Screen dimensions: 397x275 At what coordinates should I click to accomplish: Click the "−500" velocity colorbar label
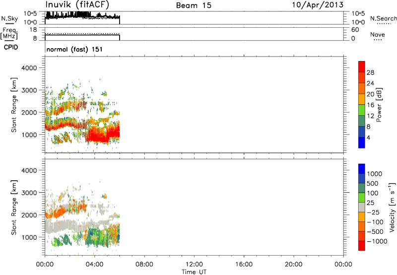pos(375,232)
